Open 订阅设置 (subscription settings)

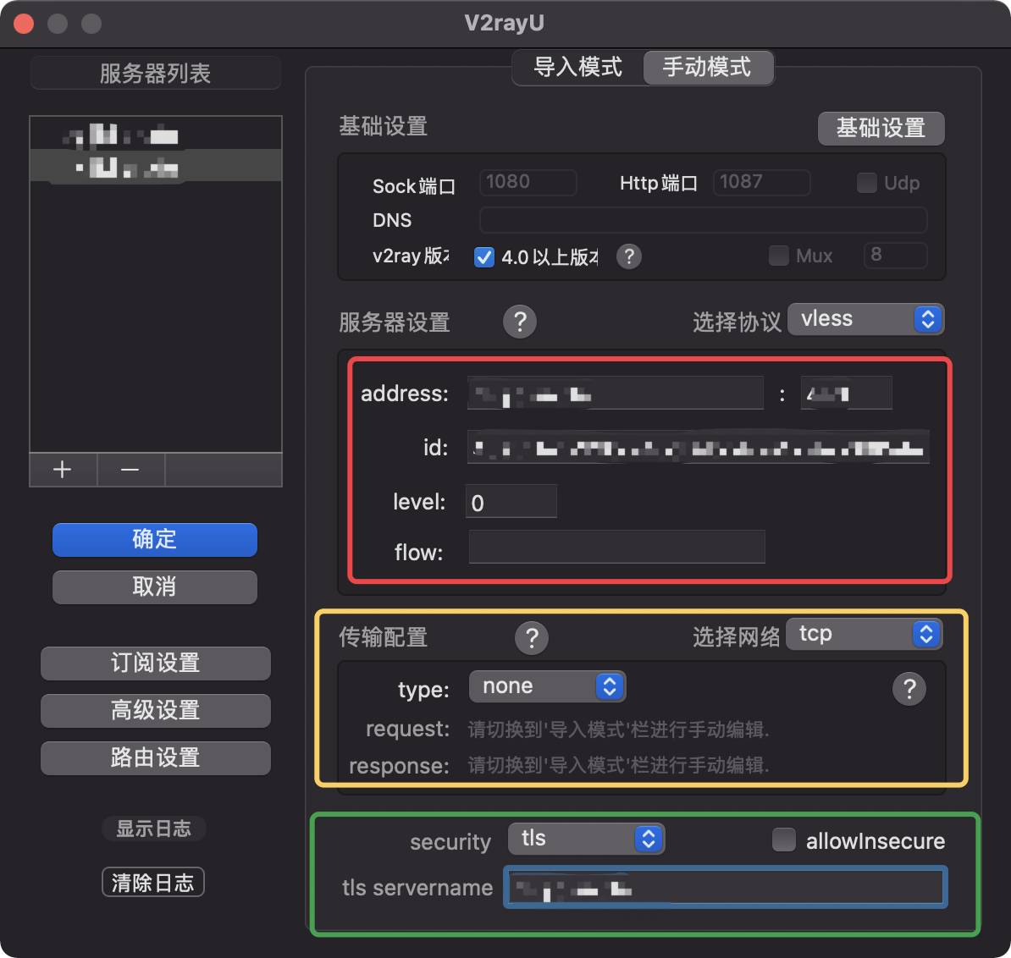(155, 663)
